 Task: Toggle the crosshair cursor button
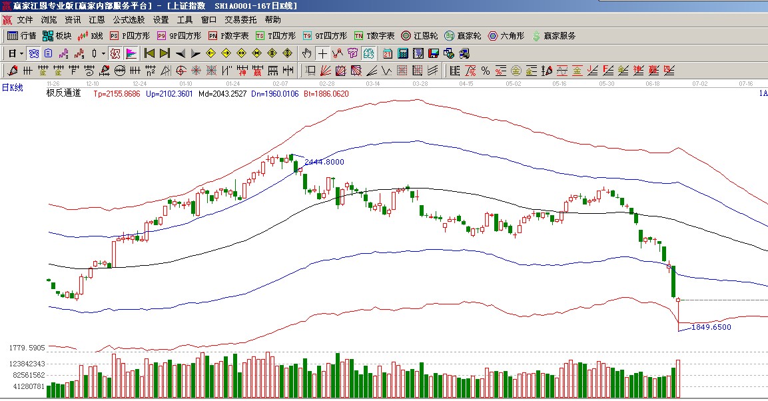322,53
